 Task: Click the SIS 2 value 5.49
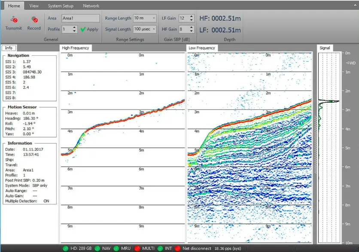(x=27, y=67)
